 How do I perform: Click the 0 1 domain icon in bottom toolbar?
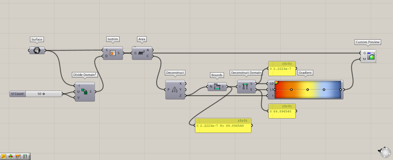tap(25, 156)
